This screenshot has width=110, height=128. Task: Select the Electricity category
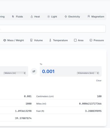click(72, 17)
